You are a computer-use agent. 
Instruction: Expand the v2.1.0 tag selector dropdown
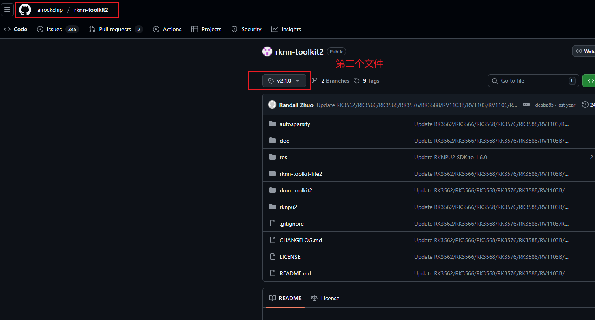pos(284,81)
